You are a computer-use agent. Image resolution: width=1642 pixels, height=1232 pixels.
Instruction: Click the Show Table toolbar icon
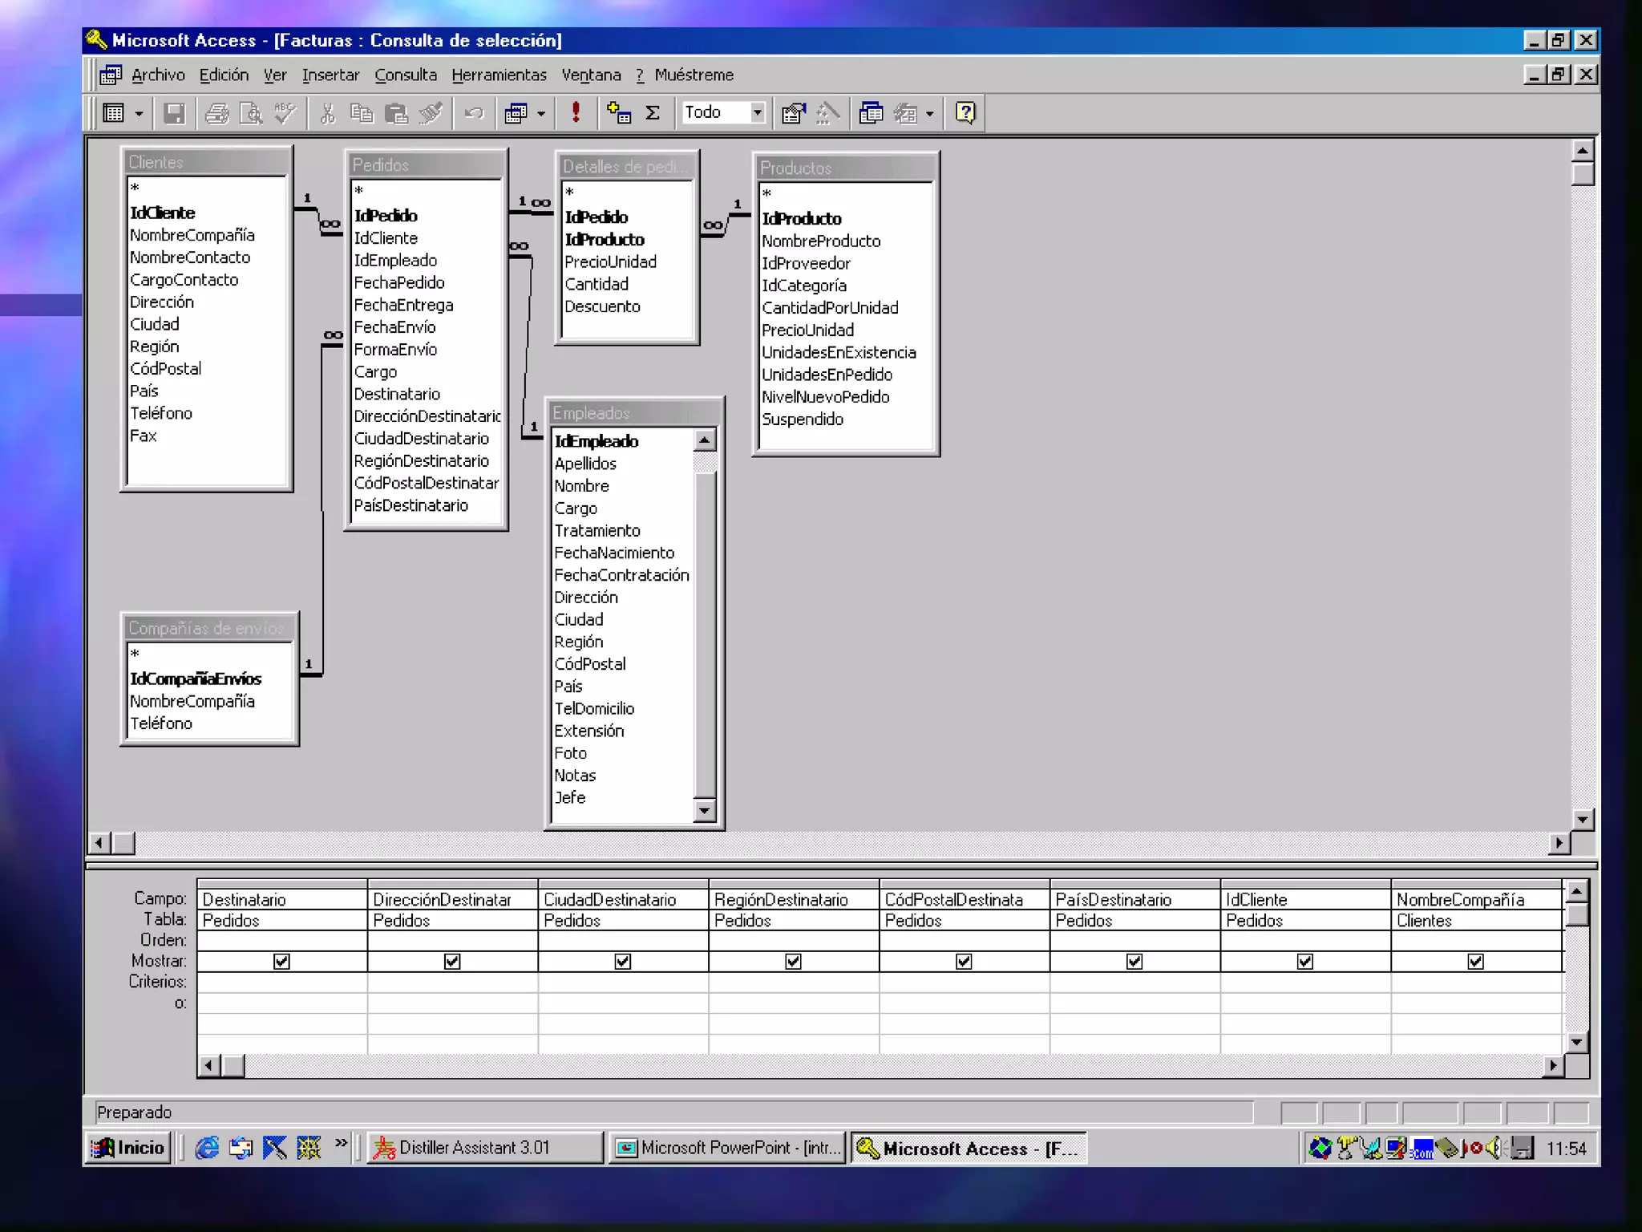(618, 113)
